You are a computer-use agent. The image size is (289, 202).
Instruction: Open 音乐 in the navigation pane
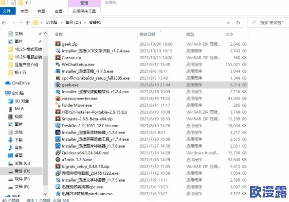[16, 148]
